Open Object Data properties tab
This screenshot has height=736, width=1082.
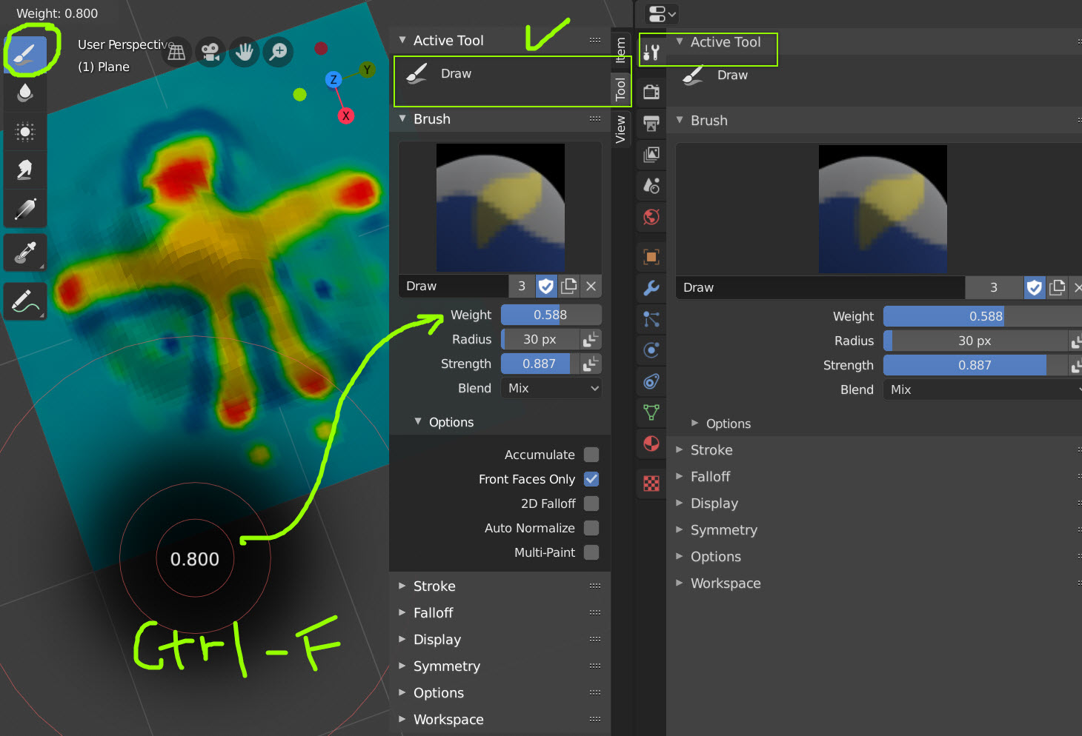point(651,412)
